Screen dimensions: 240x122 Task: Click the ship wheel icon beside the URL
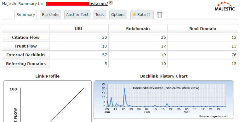111,3
